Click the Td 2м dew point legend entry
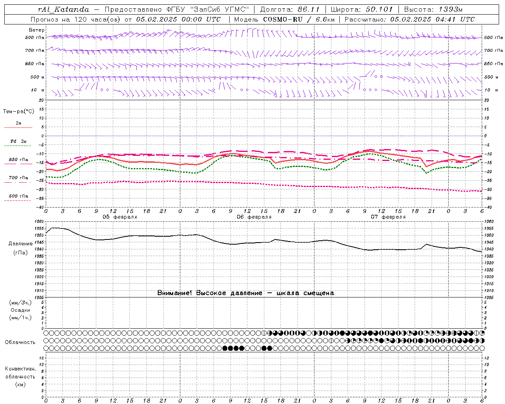The image size is (505, 404). pyautogui.click(x=18, y=141)
